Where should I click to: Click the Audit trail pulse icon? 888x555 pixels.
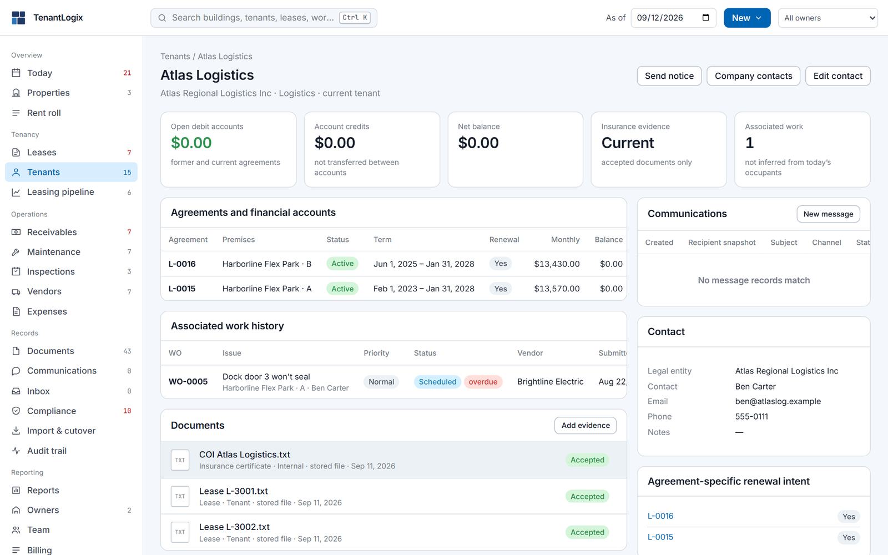(16, 451)
